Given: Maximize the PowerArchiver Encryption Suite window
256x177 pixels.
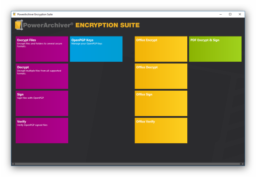Looking at the screenshot, I should tap(230, 14).
